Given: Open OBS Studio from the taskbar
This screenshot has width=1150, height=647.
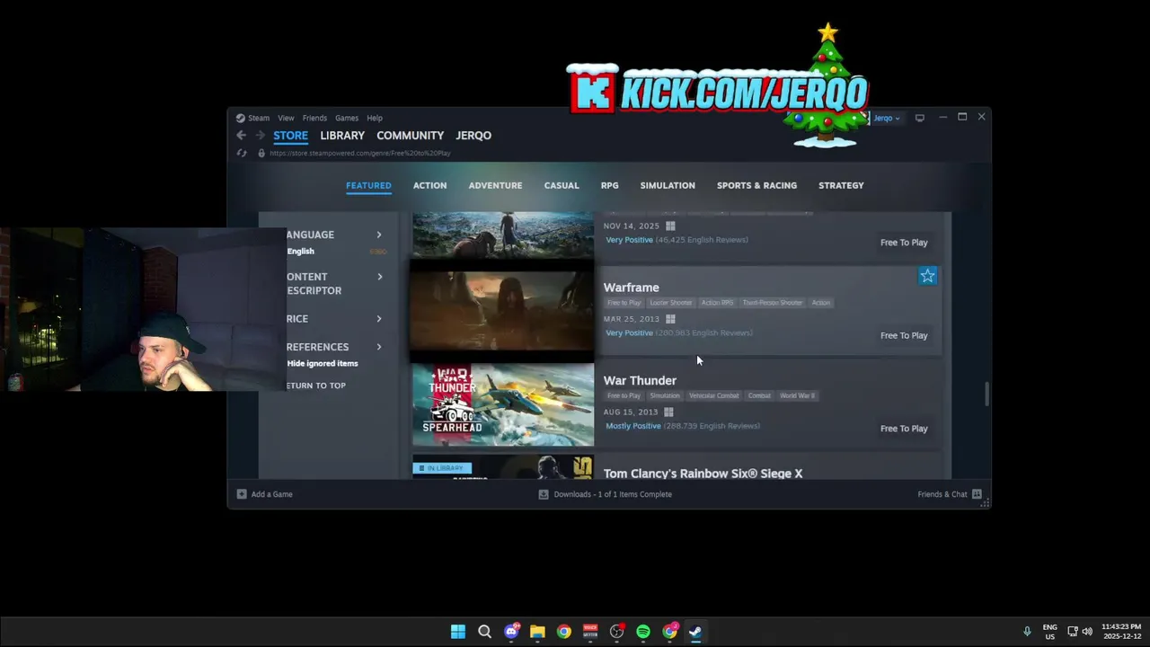Looking at the screenshot, I should (616, 632).
